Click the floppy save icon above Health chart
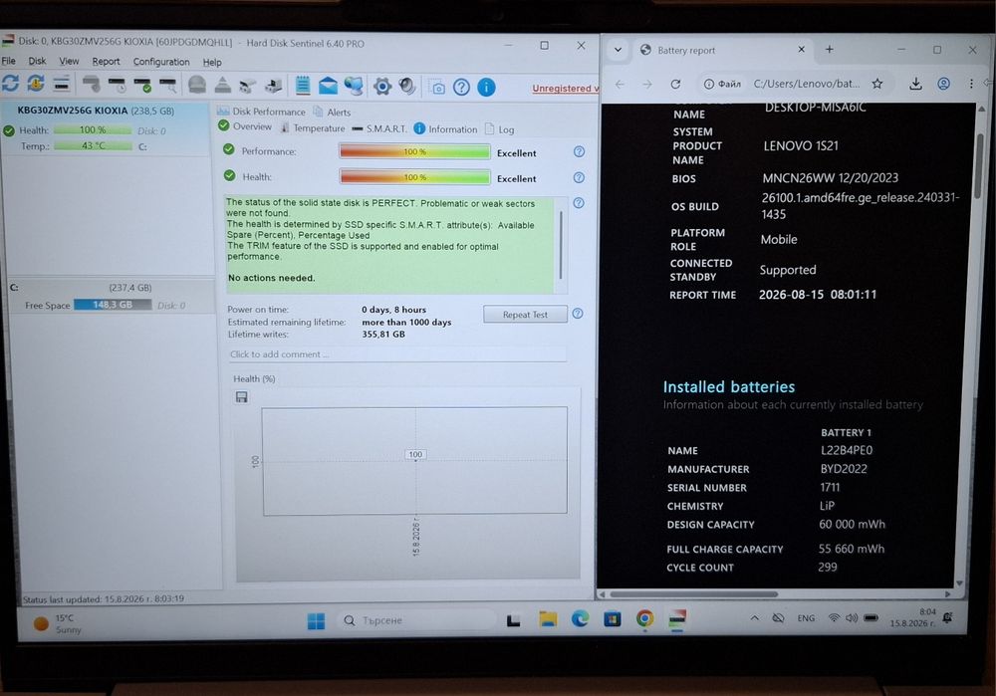The height and width of the screenshot is (696, 996). (241, 397)
